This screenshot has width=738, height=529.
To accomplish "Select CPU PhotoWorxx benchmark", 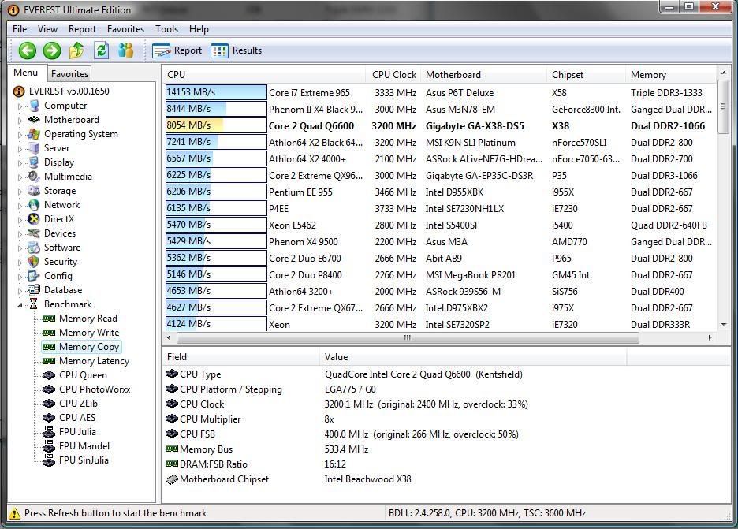I will click(95, 389).
